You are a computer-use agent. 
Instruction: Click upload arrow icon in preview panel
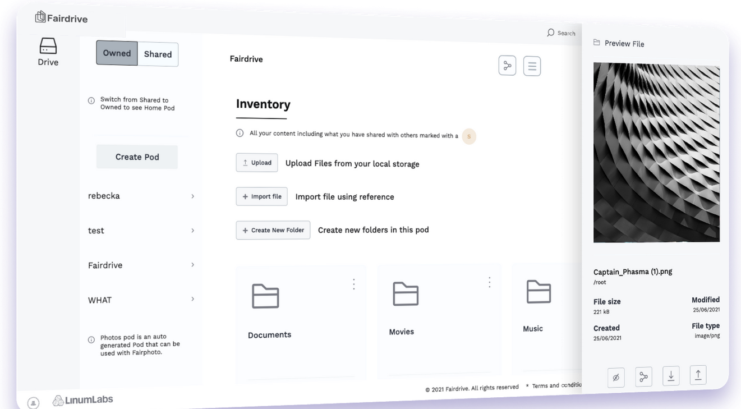(698, 375)
